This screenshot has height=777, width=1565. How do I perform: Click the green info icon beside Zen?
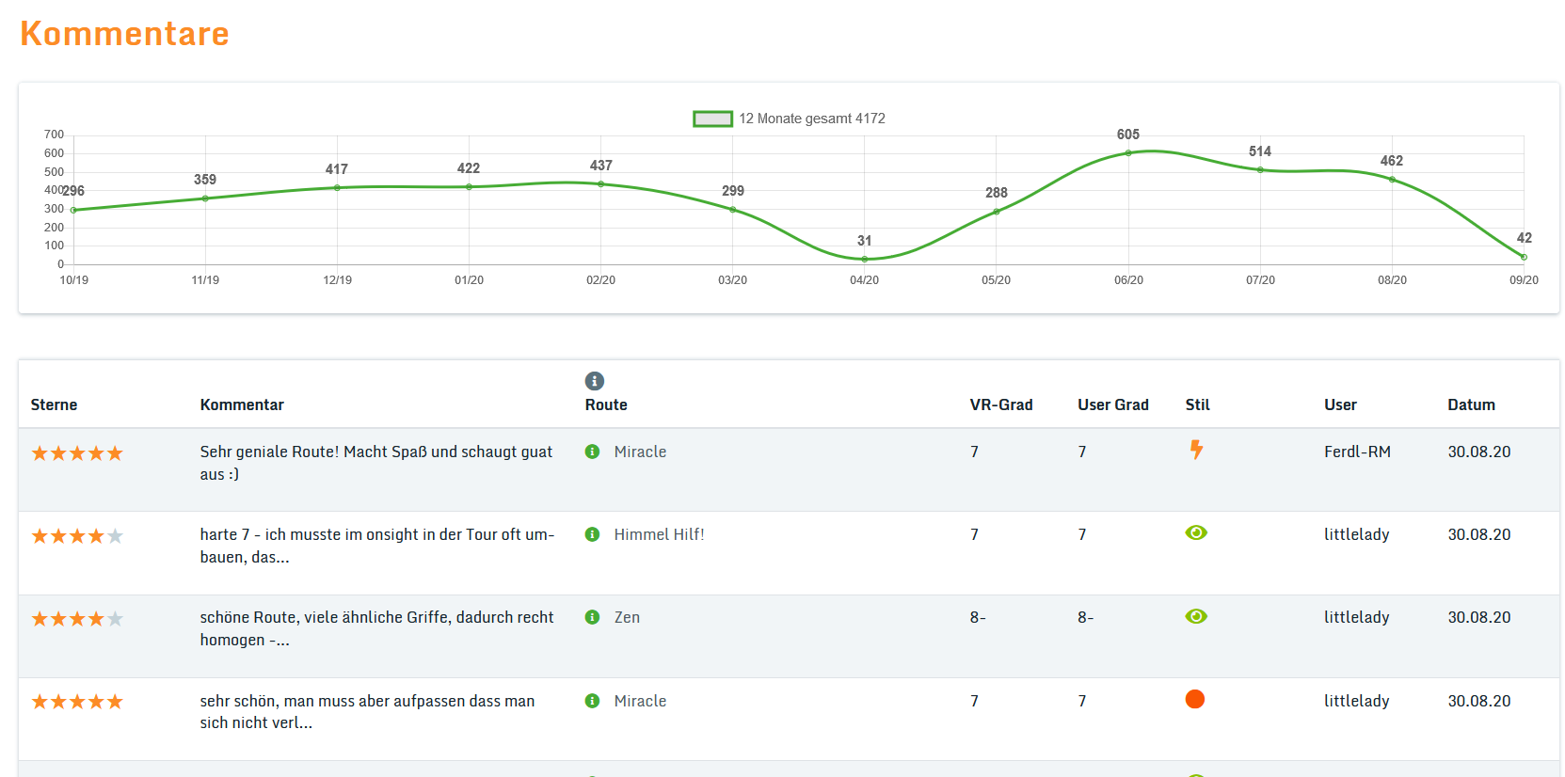(592, 617)
